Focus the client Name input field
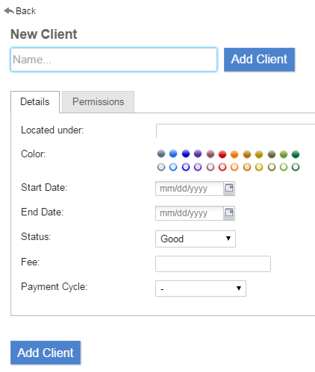This screenshot has width=315, height=372. tap(113, 60)
